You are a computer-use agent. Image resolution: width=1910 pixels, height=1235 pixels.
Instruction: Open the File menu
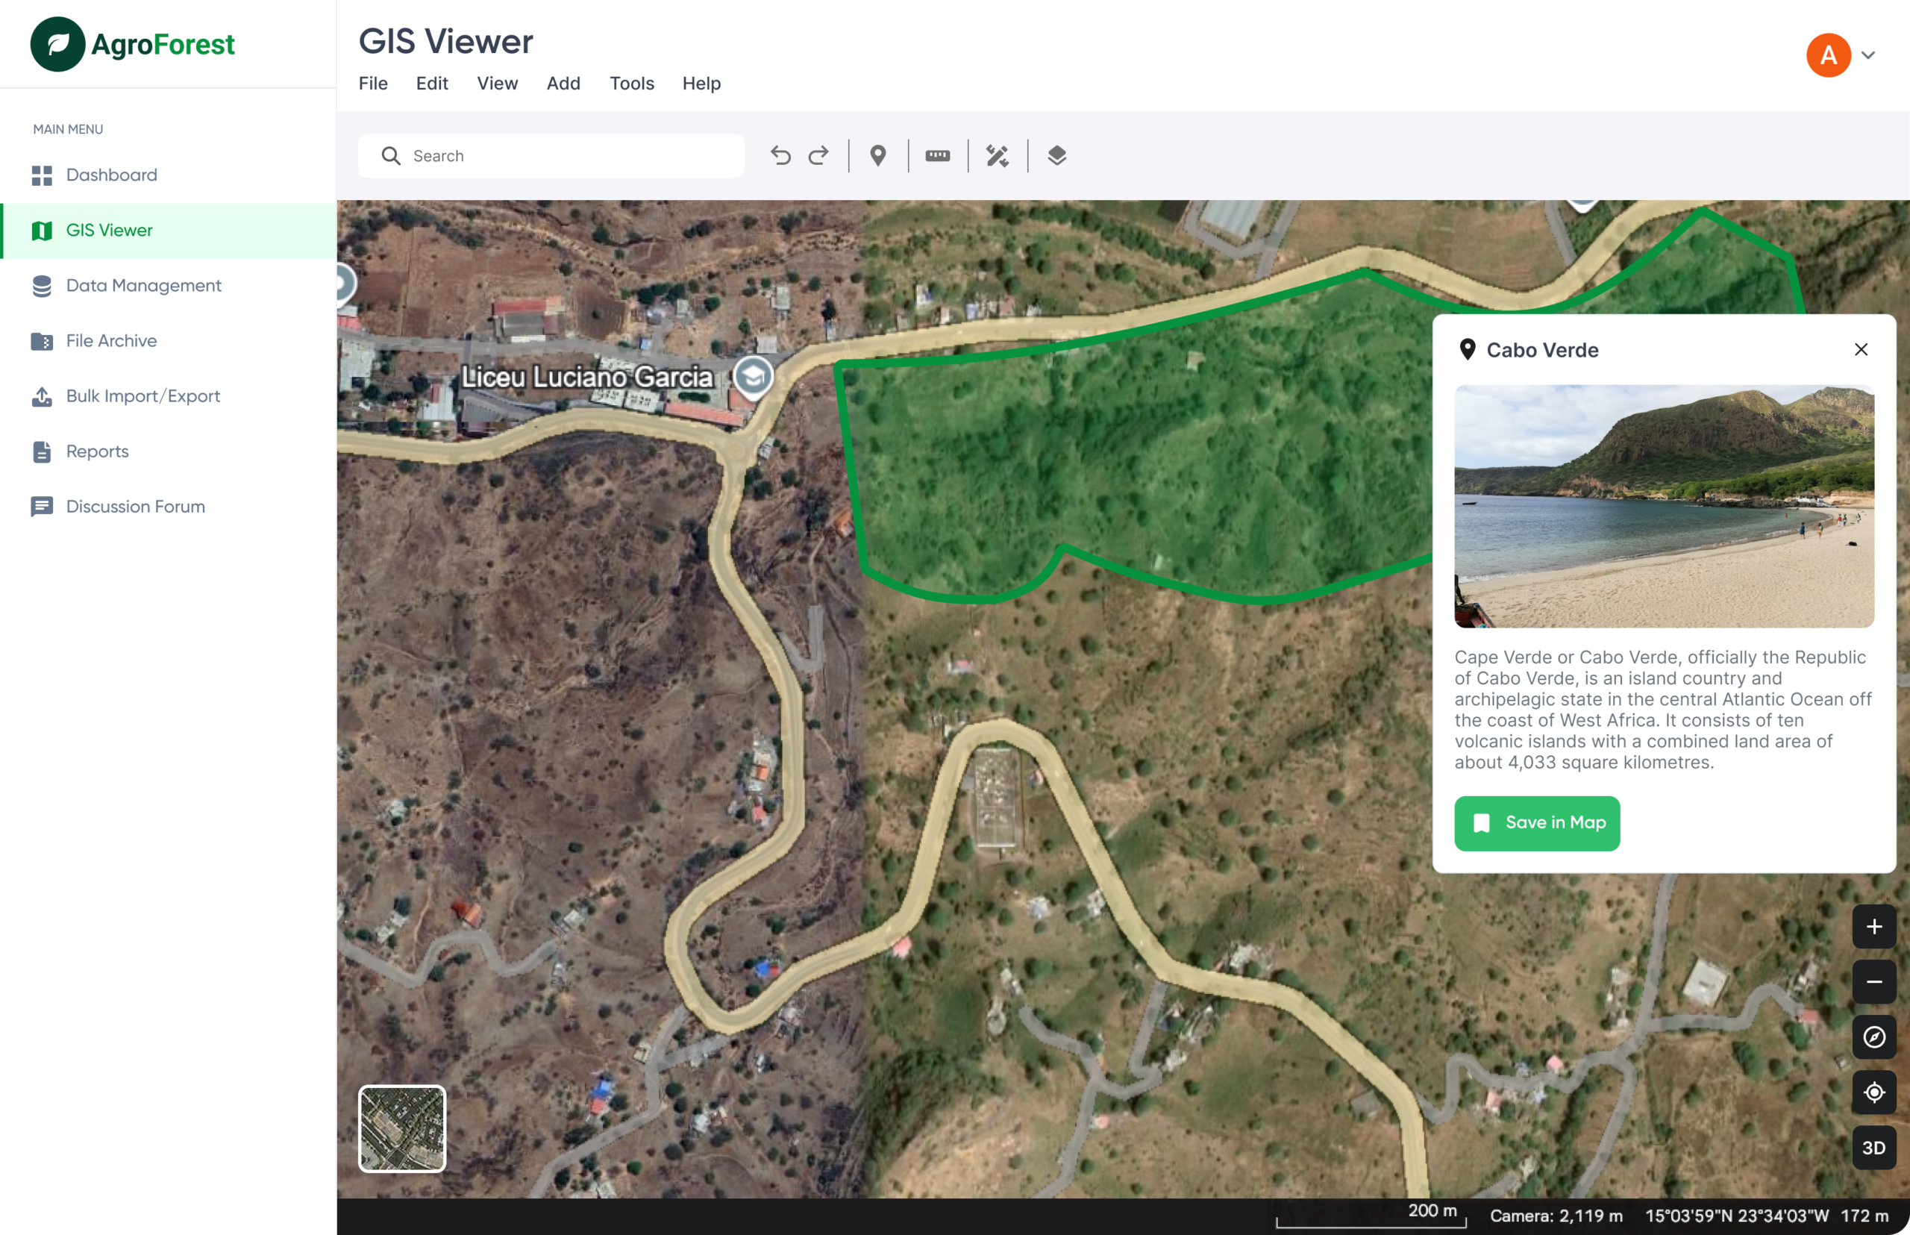coord(373,84)
